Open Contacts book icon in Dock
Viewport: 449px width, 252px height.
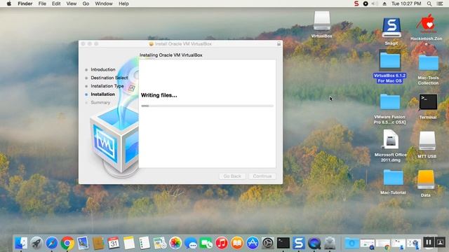tap(98, 243)
